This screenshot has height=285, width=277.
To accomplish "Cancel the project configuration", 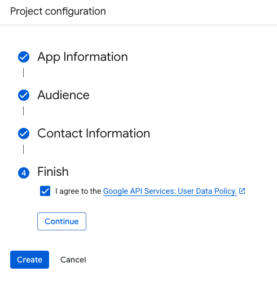I will [x=73, y=260].
